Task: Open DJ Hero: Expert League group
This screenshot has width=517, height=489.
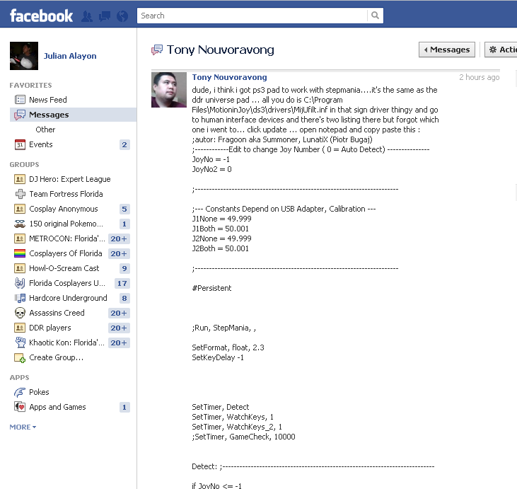Action: 70,179
